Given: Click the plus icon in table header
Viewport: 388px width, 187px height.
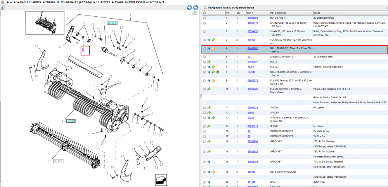Looking at the screenshot, I should 204,13.
